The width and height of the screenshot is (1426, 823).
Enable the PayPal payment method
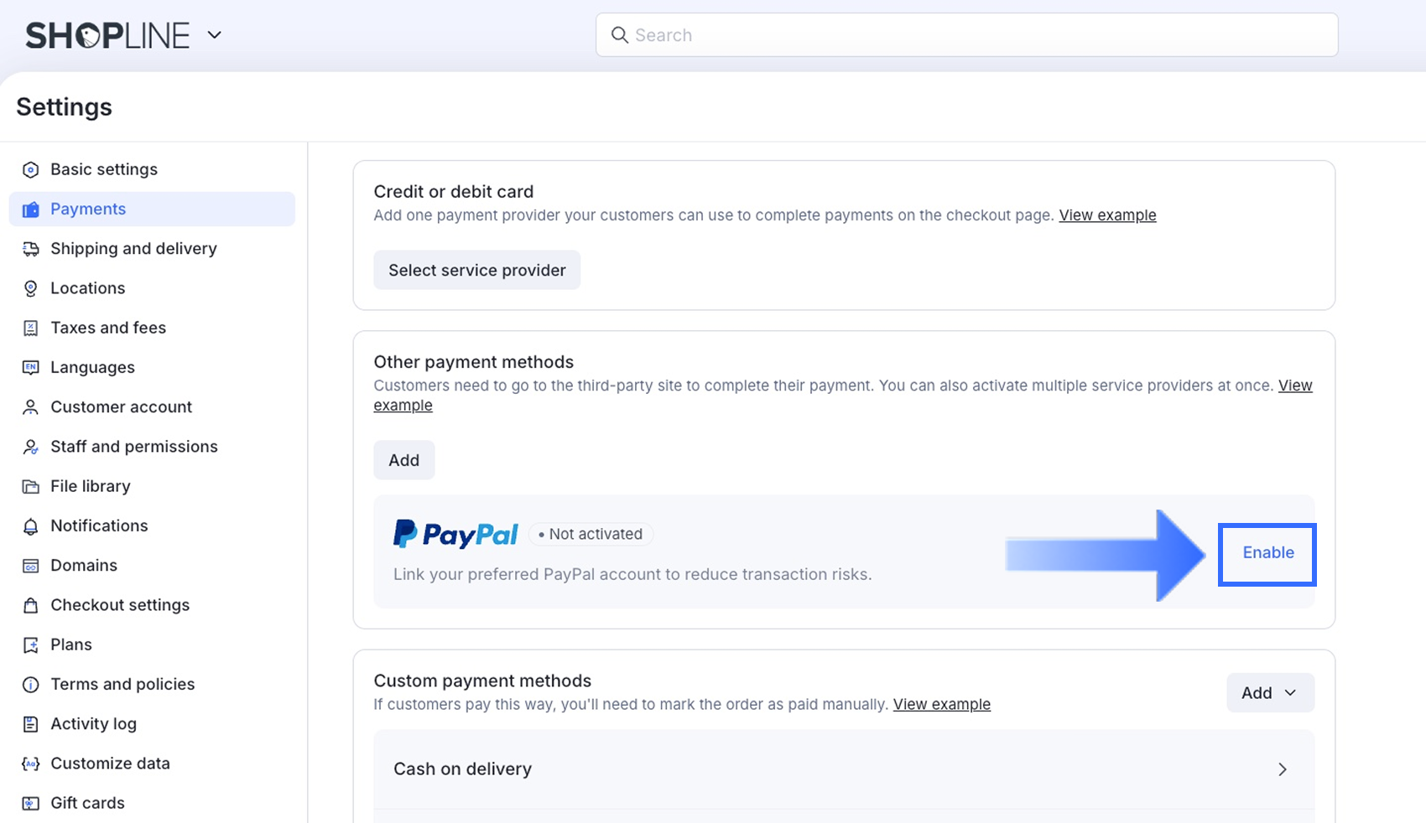pyautogui.click(x=1267, y=553)
